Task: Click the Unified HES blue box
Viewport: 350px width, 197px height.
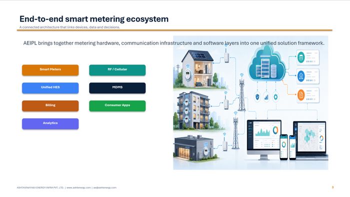Action: point(50,88)
